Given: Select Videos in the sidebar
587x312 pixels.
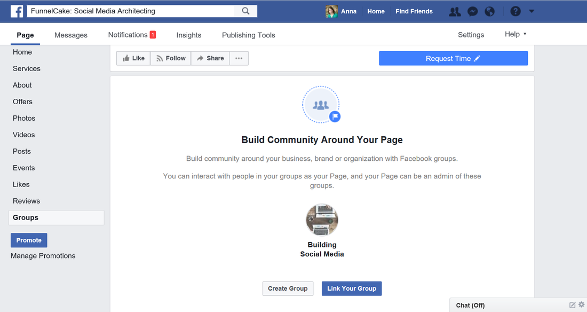Looking at the screenshot, I should [24, 135].
